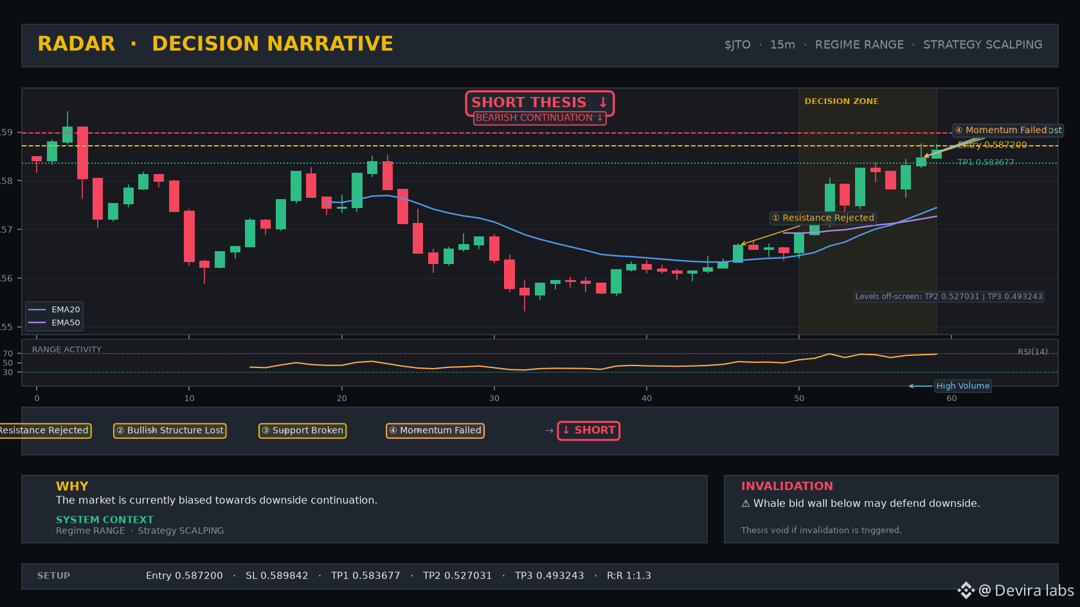
Task: Click the $JTO ticker in header
Action: [x=737, y=45]
